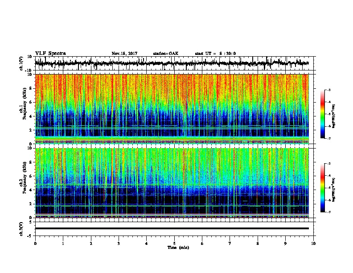Click the ch.1 spectrogram color scale bar
This screenshot has height=273, width=353.
[323, 114]
